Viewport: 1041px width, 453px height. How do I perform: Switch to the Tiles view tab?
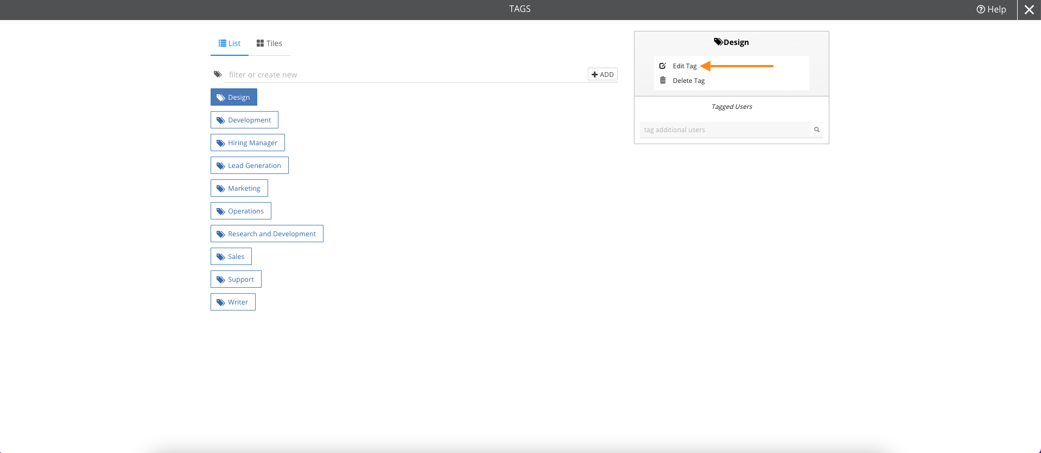coord(269,43)
